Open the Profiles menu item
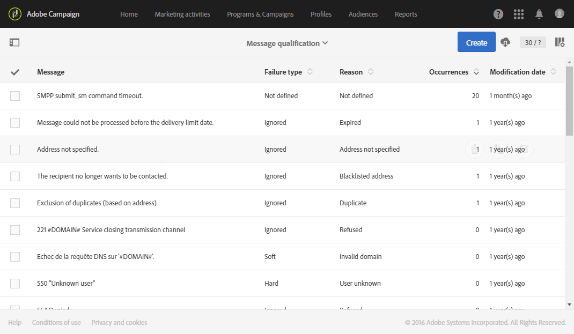574x334 pixels. [x=321, y=14]
